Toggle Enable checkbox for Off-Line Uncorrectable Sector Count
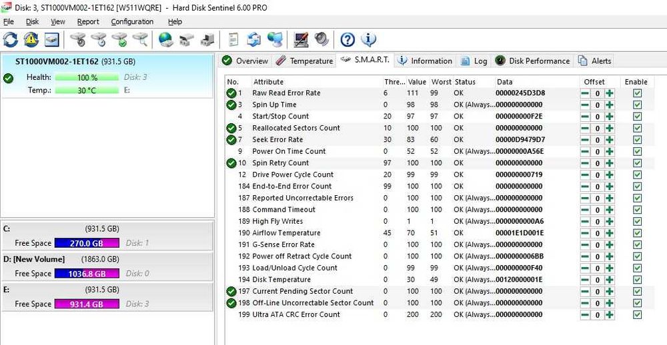 click(637, 303)
